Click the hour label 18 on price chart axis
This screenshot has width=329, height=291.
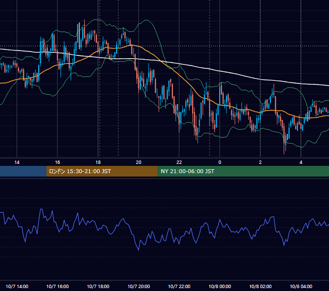click(x=98, y=162)
